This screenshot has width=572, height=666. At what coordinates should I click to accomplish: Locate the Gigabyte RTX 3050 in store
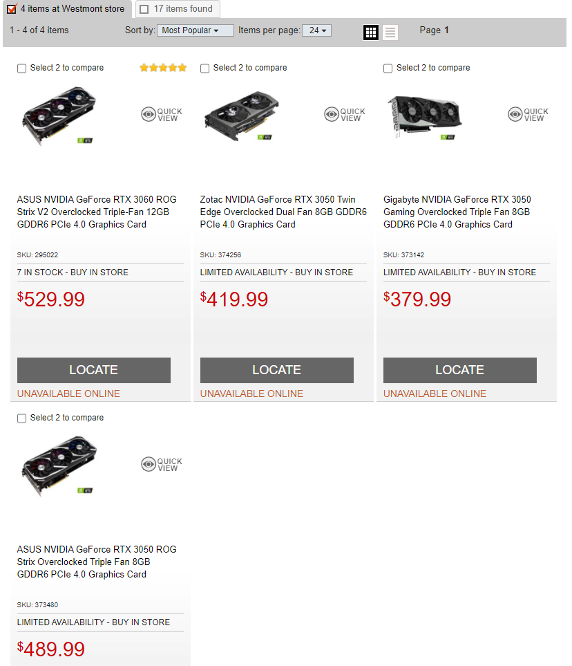pos(460,370)
